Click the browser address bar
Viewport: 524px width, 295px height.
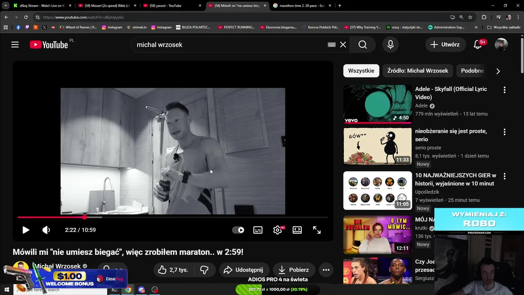pos(242,17)
